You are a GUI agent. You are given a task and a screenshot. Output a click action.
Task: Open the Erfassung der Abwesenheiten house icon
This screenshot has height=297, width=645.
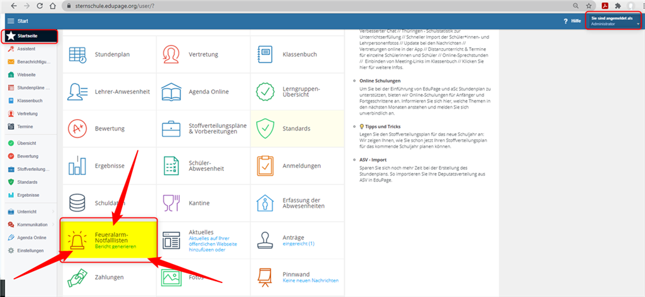[265, 203]
